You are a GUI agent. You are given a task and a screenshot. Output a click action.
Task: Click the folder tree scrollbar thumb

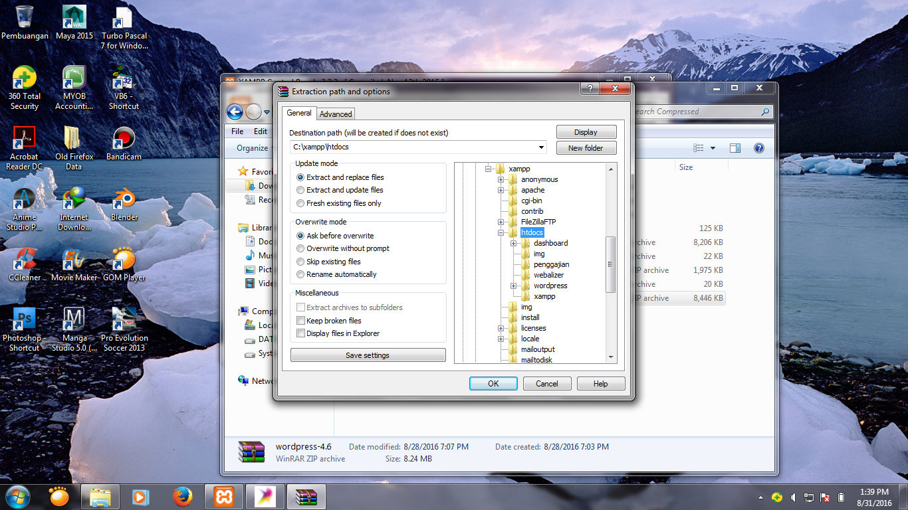611,264
